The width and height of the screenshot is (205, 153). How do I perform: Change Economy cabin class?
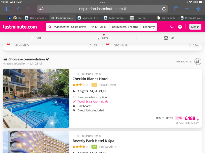click(x=149, y=27)
